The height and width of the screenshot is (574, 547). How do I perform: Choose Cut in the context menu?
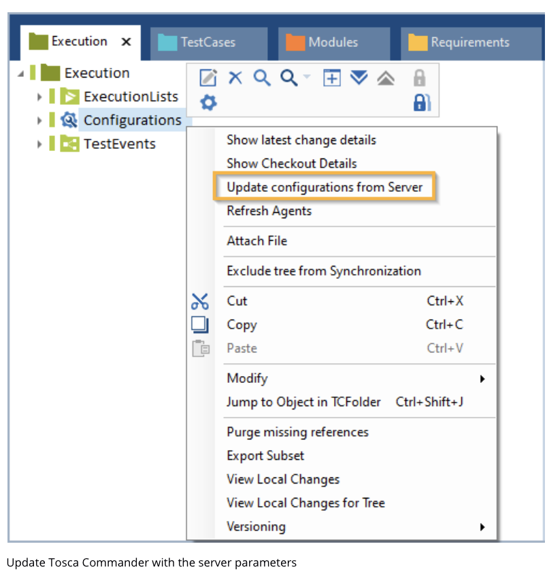342,301
